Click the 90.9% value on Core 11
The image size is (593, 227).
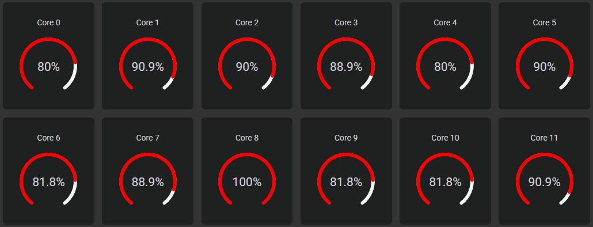tap(544, 183)
